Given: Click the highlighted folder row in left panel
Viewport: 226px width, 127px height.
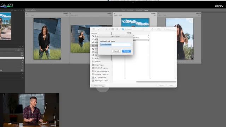Looking at the screenshot, I should point(12,58).
